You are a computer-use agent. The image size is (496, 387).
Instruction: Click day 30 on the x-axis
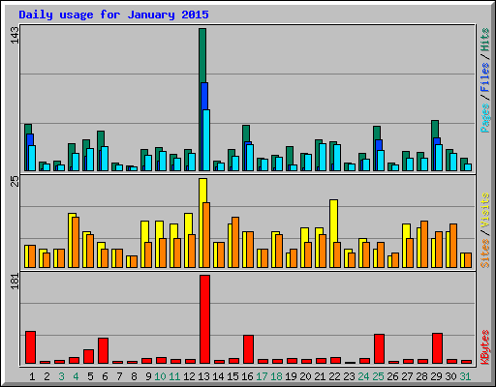[450, 376]
